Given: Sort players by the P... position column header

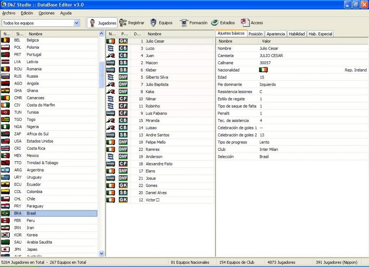Looking at the screenshot, I should click(x=124, y=34).
